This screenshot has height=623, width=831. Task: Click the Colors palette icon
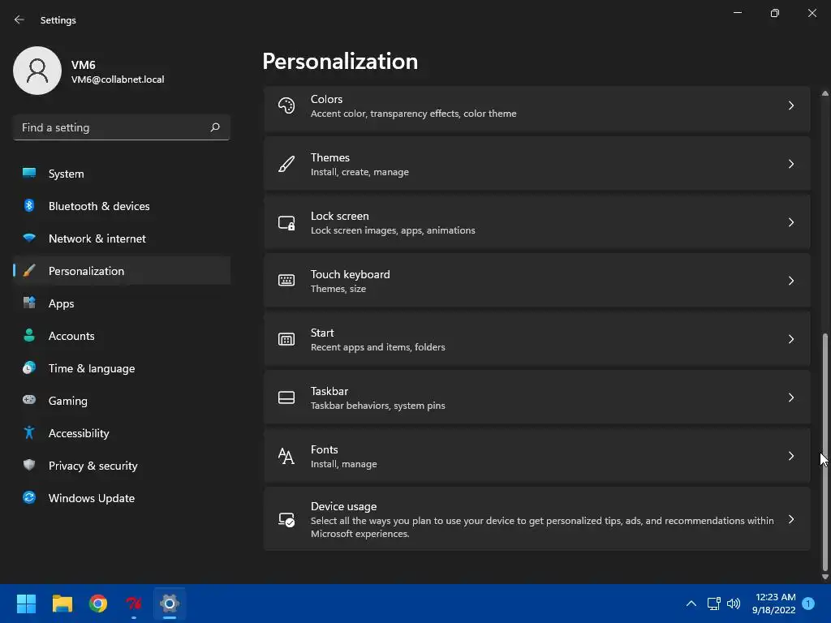click(x=286, y=105)
